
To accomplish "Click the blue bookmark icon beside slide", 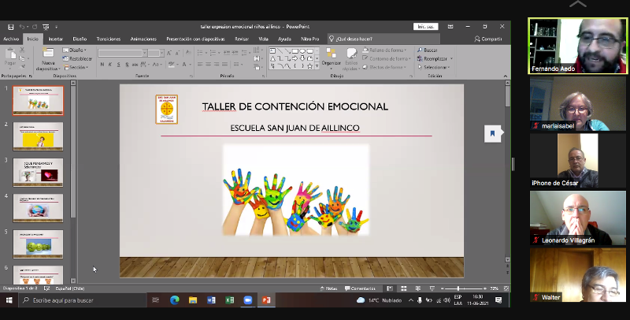I will click(x=492, y=133).
